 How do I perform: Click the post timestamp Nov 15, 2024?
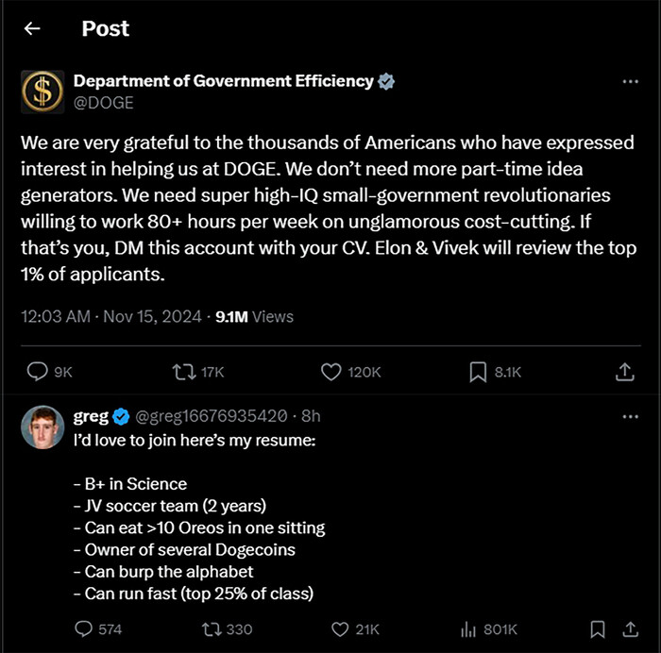point(149,317)
